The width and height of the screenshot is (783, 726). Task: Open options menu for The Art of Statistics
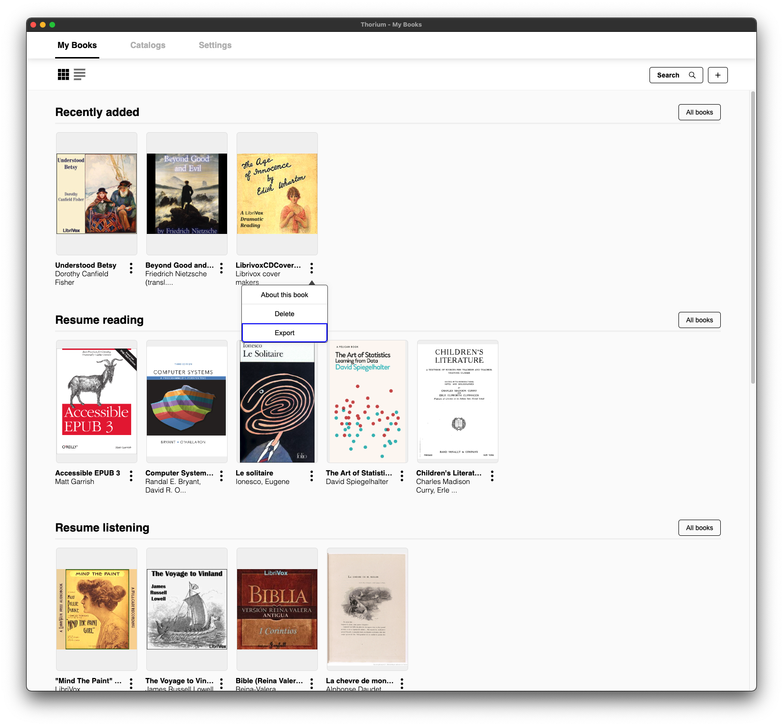402,476
